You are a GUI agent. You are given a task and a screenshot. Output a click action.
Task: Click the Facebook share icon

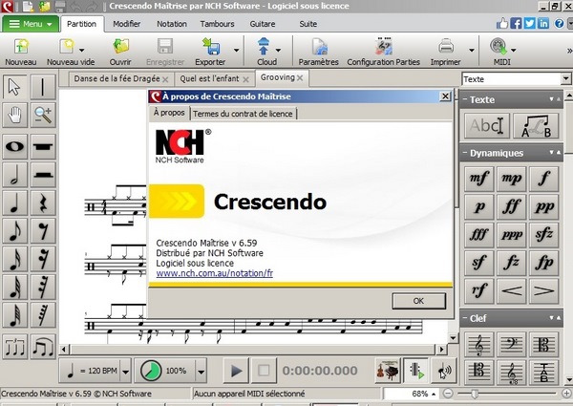coord(516,24)
